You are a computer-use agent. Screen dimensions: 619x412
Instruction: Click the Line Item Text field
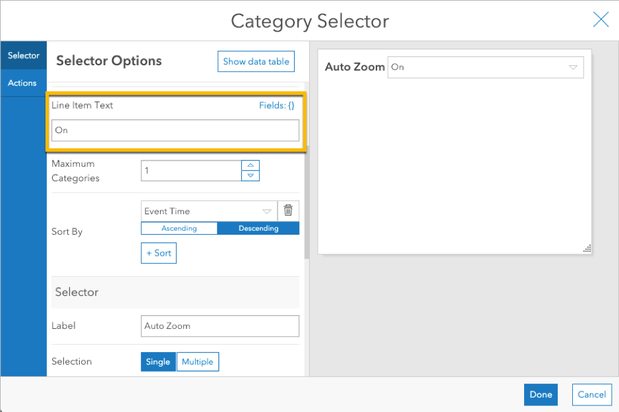[175, 131]
